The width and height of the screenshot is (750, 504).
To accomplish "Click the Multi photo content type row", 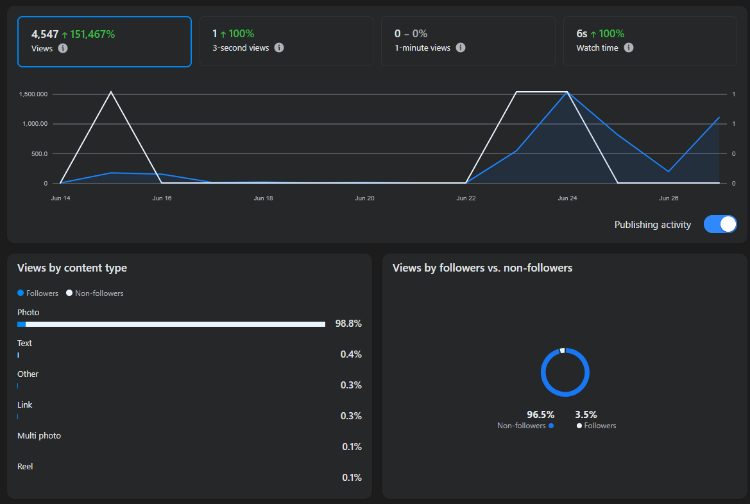I will [189, 441].
